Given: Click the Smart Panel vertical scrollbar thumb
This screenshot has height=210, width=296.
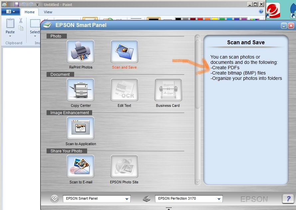Looking at the screenshot, I should [198, 74].
